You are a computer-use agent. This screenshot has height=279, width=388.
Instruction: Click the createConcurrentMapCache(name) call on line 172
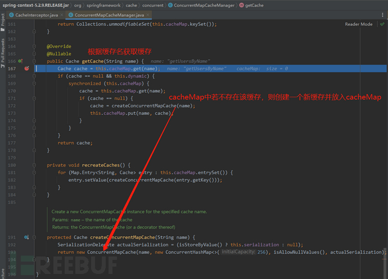pyautogui.click(x=152, y=106)
